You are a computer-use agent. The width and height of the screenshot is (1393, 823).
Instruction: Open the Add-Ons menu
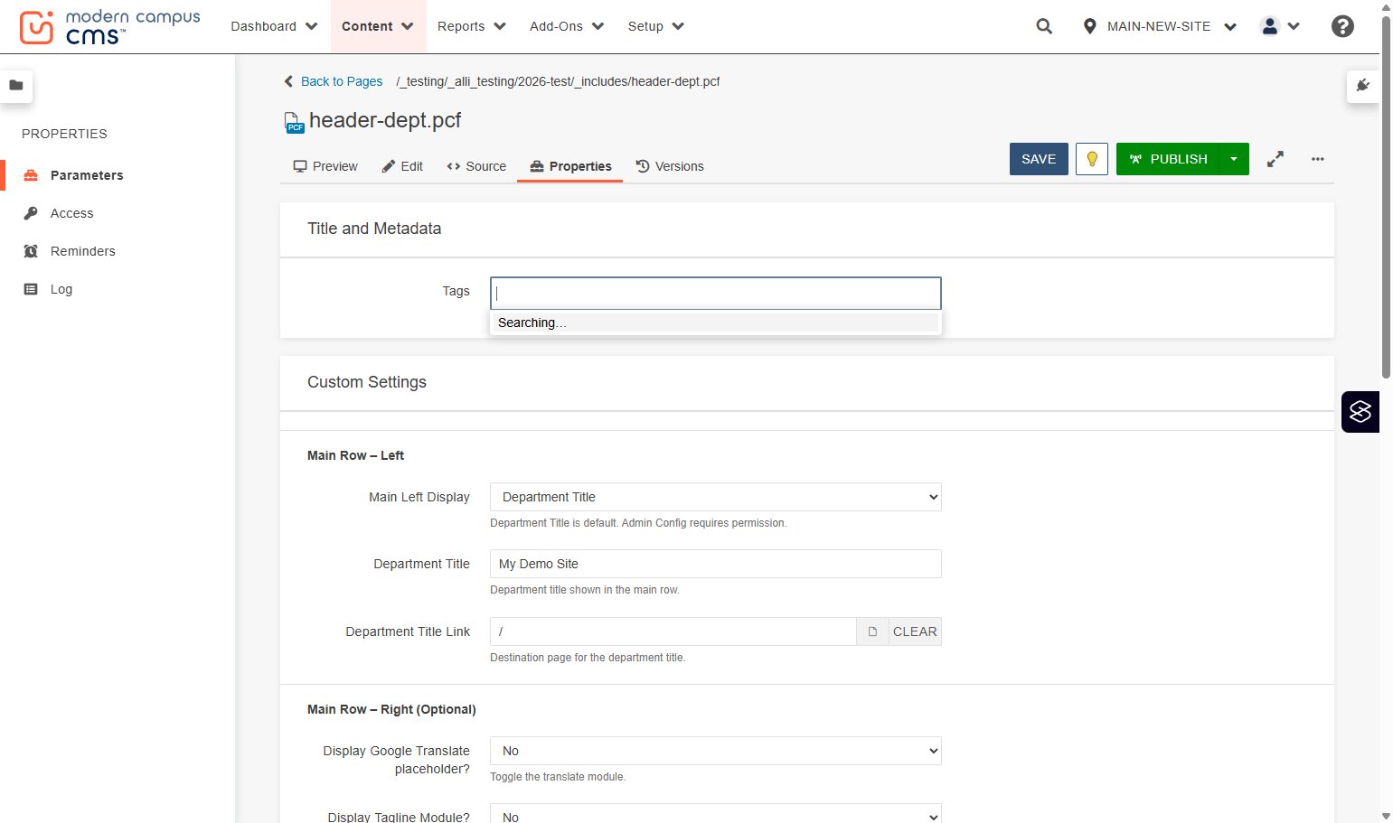567,26
